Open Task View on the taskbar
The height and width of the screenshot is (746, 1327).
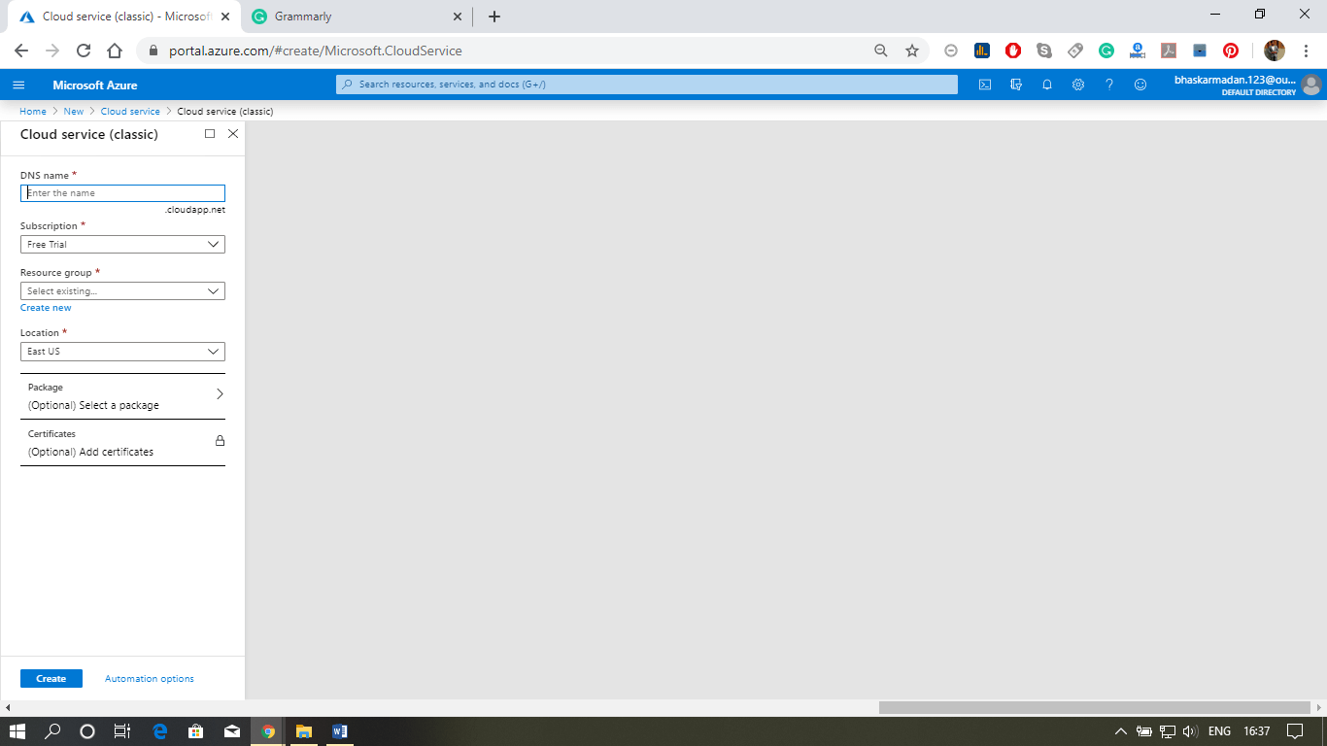tap(121, 731)
